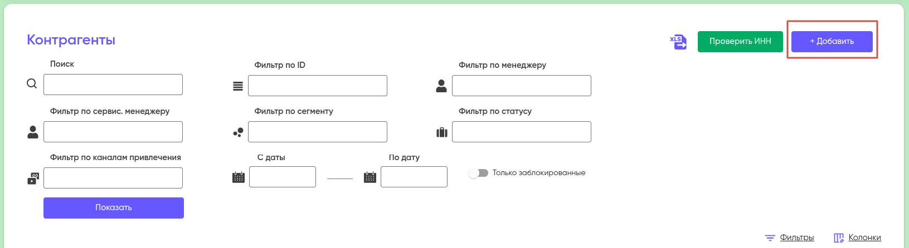Toggle 'Только заблокированные' switch

pyautogui.click(x=478, y=173)
